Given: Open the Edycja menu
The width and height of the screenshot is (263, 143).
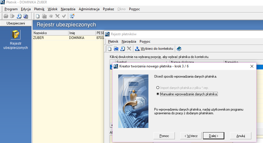Looking at the screenshot, I should [x=26, y=9].
